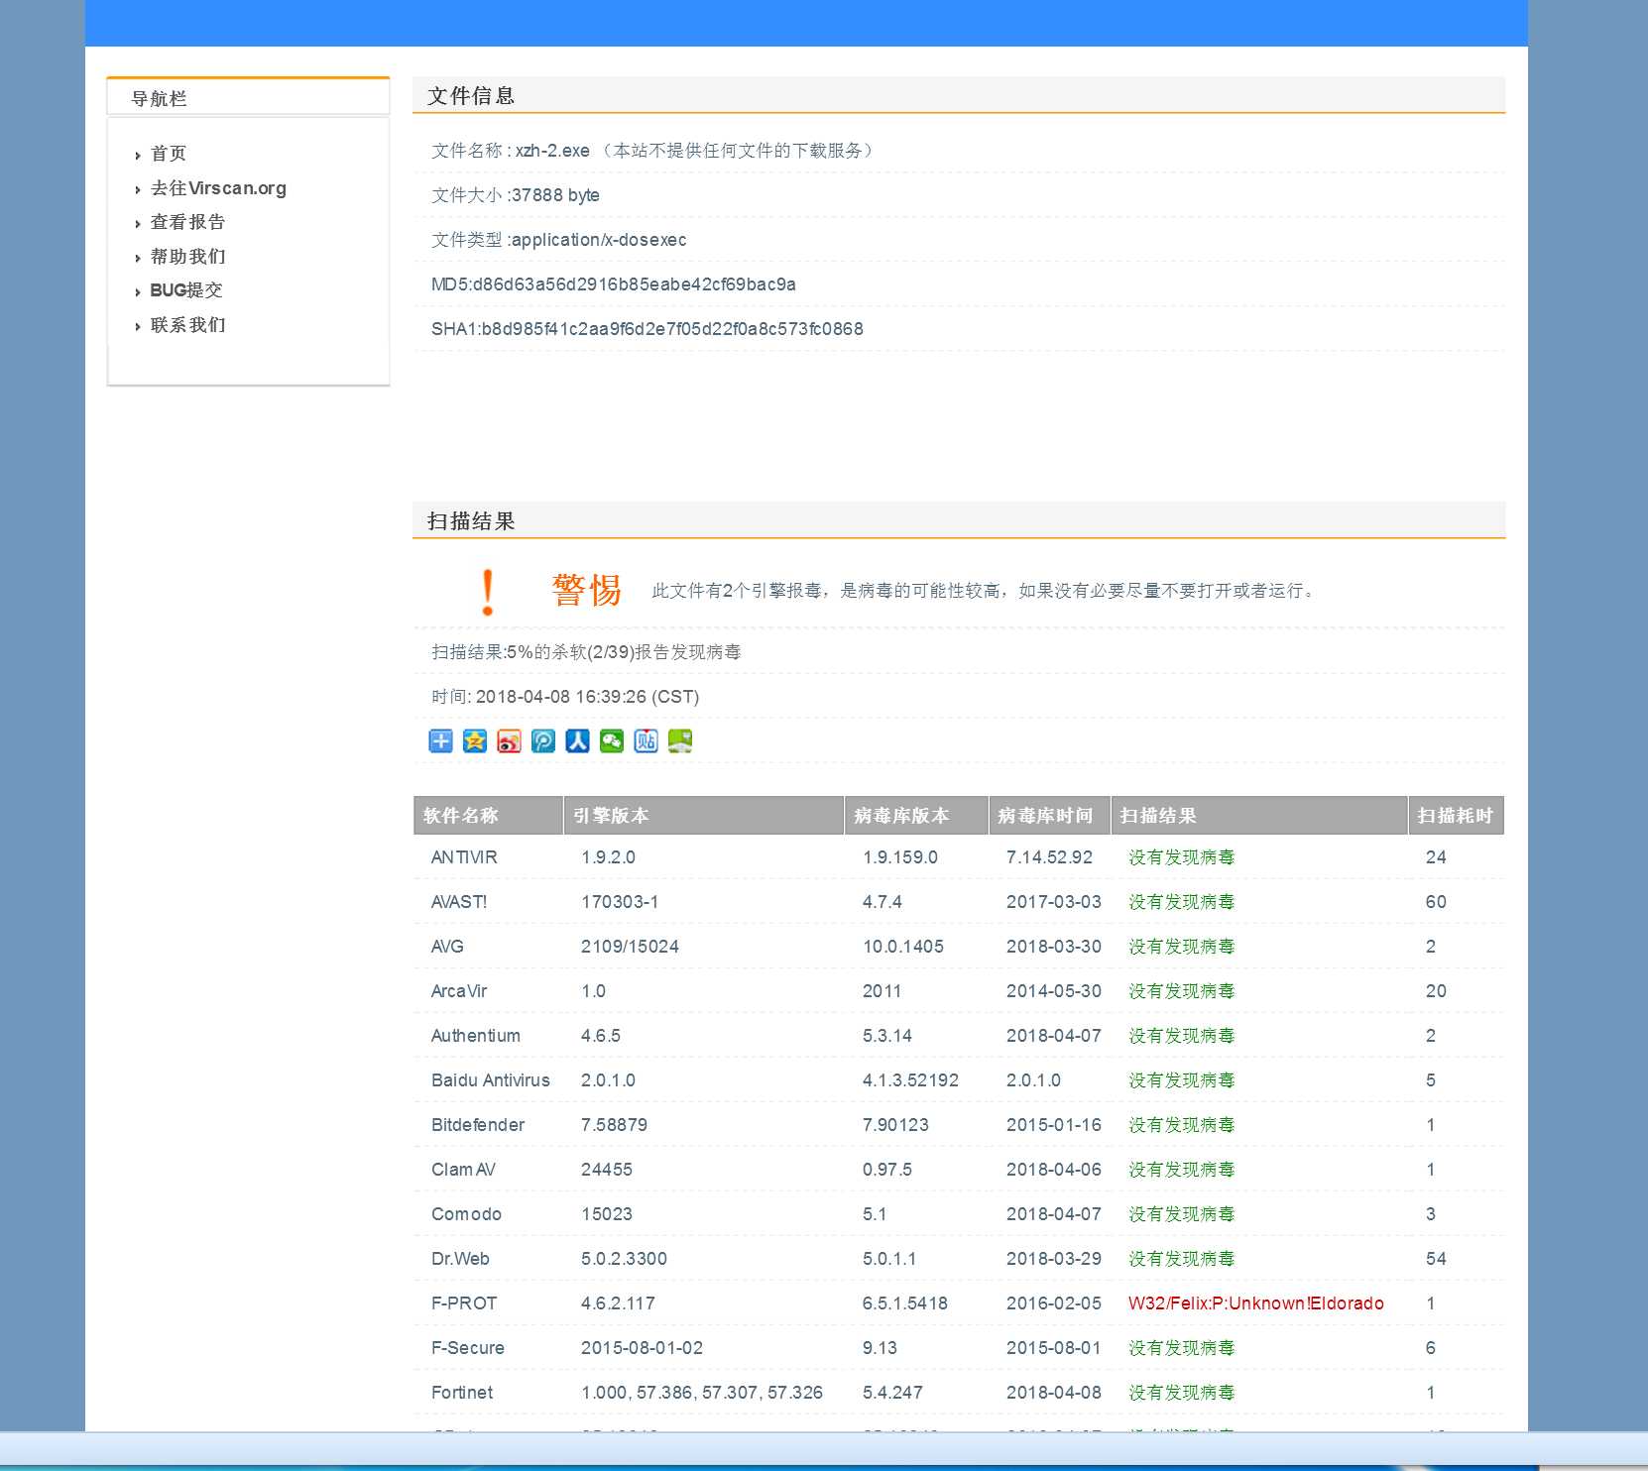Share to Baidu Tieba icon
This screenshot has height=1471, width=1648.
tap(646, 740)
